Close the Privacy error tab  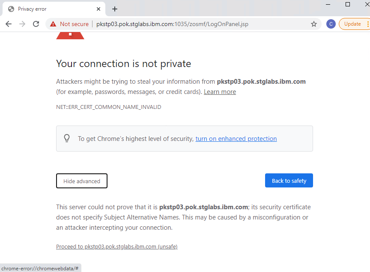(98, 9)
